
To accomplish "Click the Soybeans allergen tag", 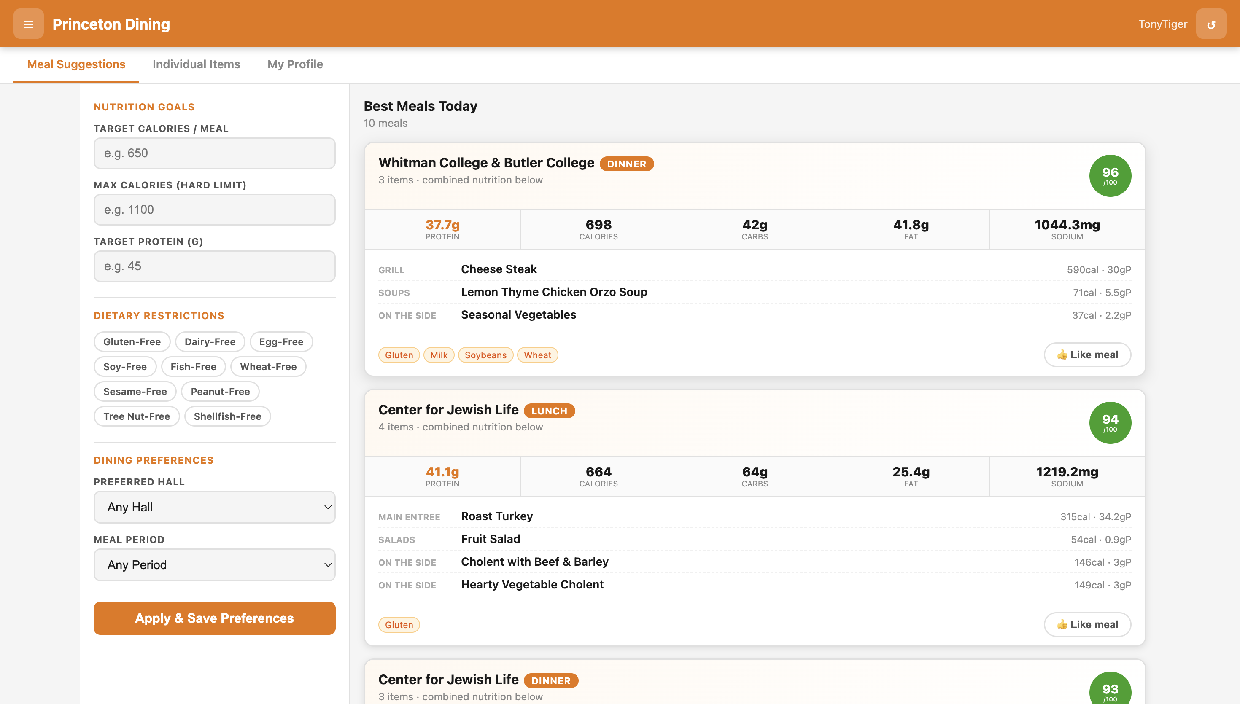I will 485,355.
